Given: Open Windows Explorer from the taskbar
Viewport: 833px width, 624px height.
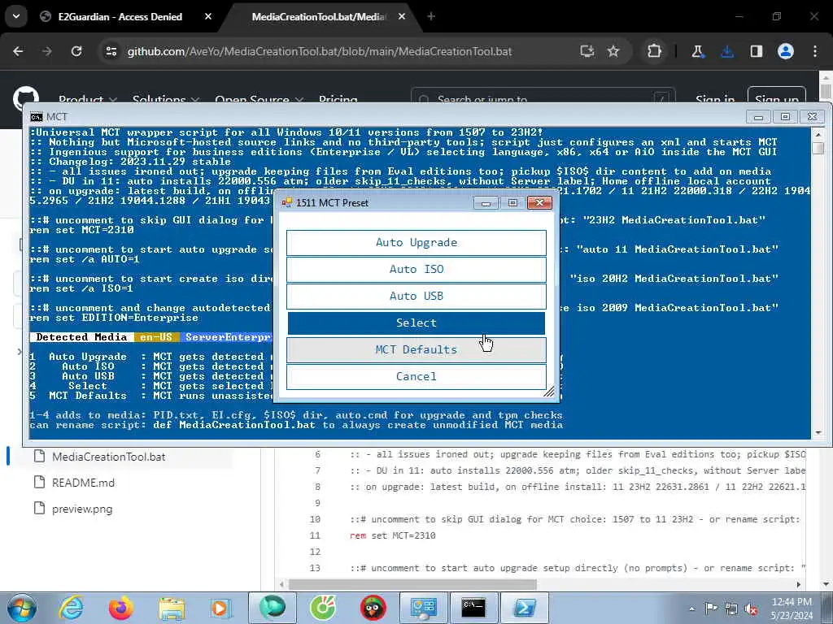Looking at the screenshot, I should point(171,608).
